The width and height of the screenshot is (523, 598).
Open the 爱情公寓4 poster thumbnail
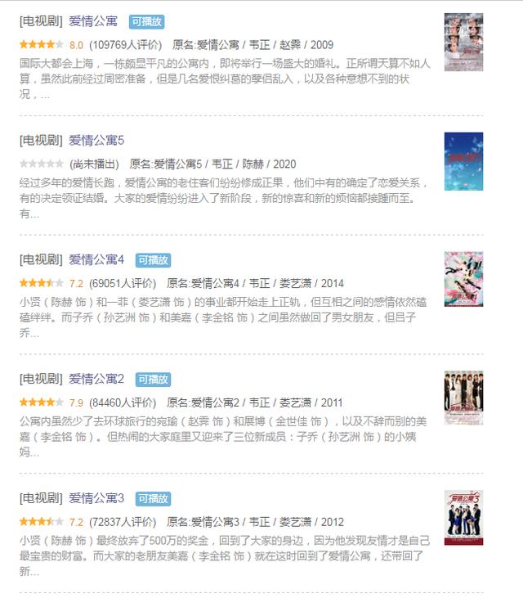tap(463, 279)
